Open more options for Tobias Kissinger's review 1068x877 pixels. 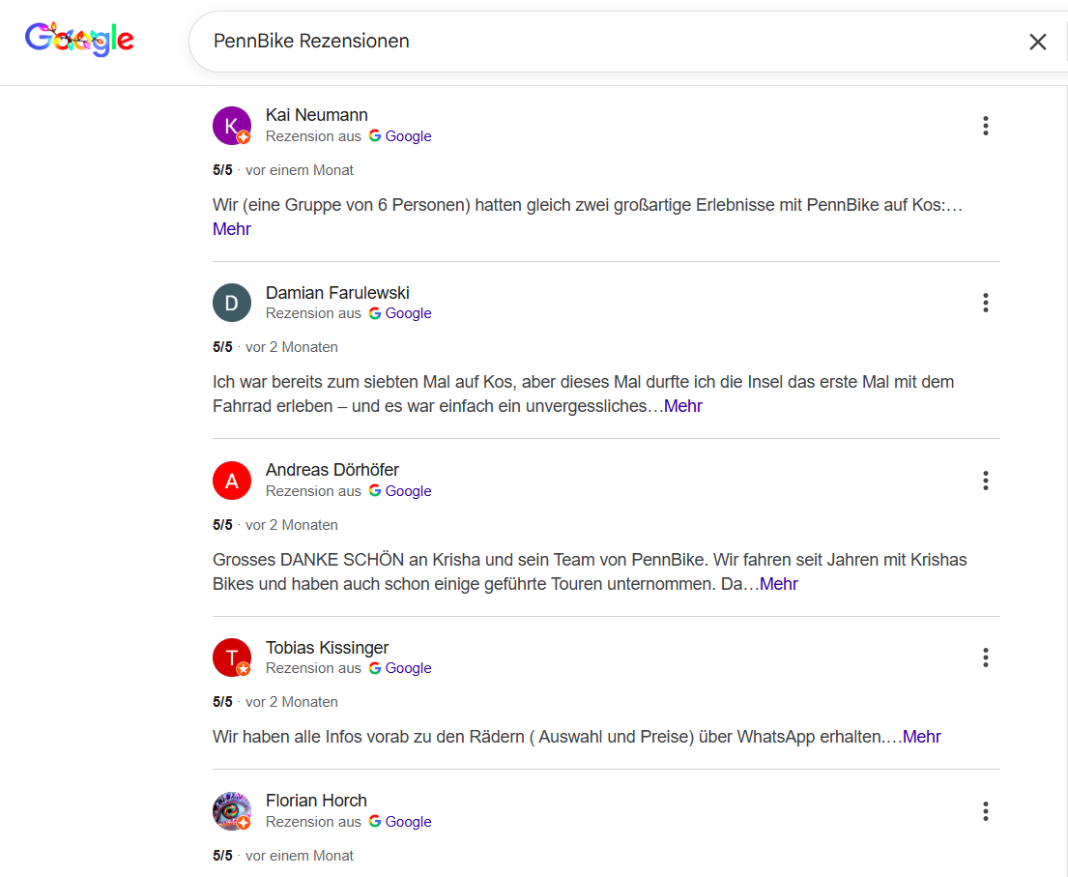coord(985,658)
